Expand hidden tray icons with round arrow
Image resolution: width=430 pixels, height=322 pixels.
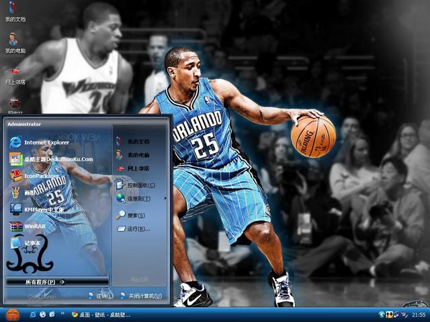pyautogui.click(x=382, y=315)
